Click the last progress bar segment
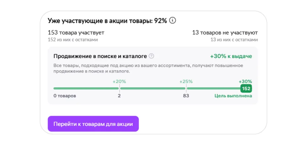The width and height of the screenshot is (307, 145). [213, 88]
